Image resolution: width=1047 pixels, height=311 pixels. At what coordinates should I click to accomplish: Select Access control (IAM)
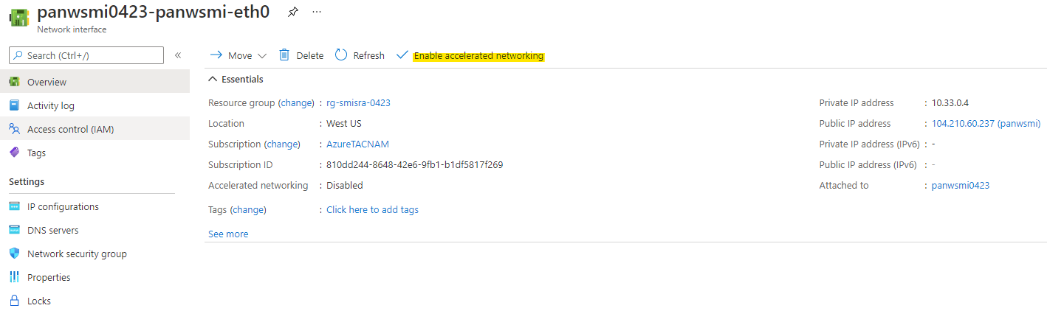coord(70,129)
